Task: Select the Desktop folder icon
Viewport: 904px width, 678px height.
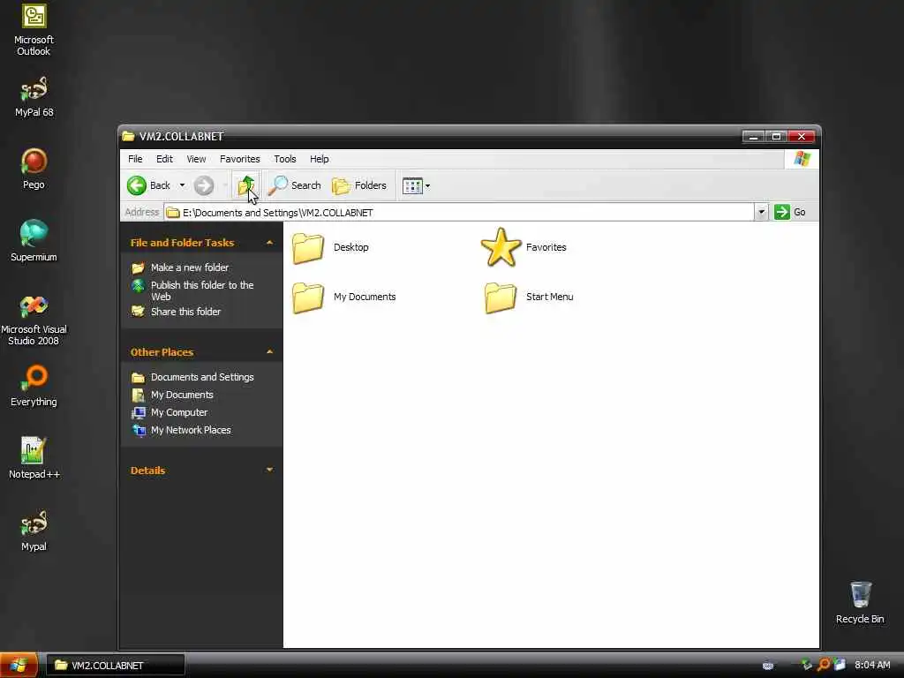Action: tap(308, 248)
